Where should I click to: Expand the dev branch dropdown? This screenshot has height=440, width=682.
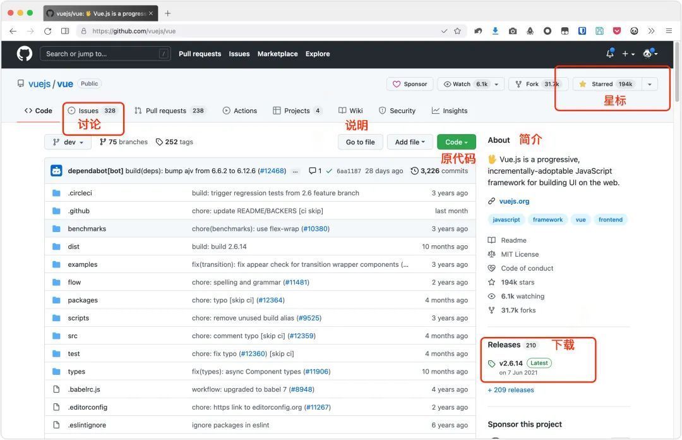point(68,142)
